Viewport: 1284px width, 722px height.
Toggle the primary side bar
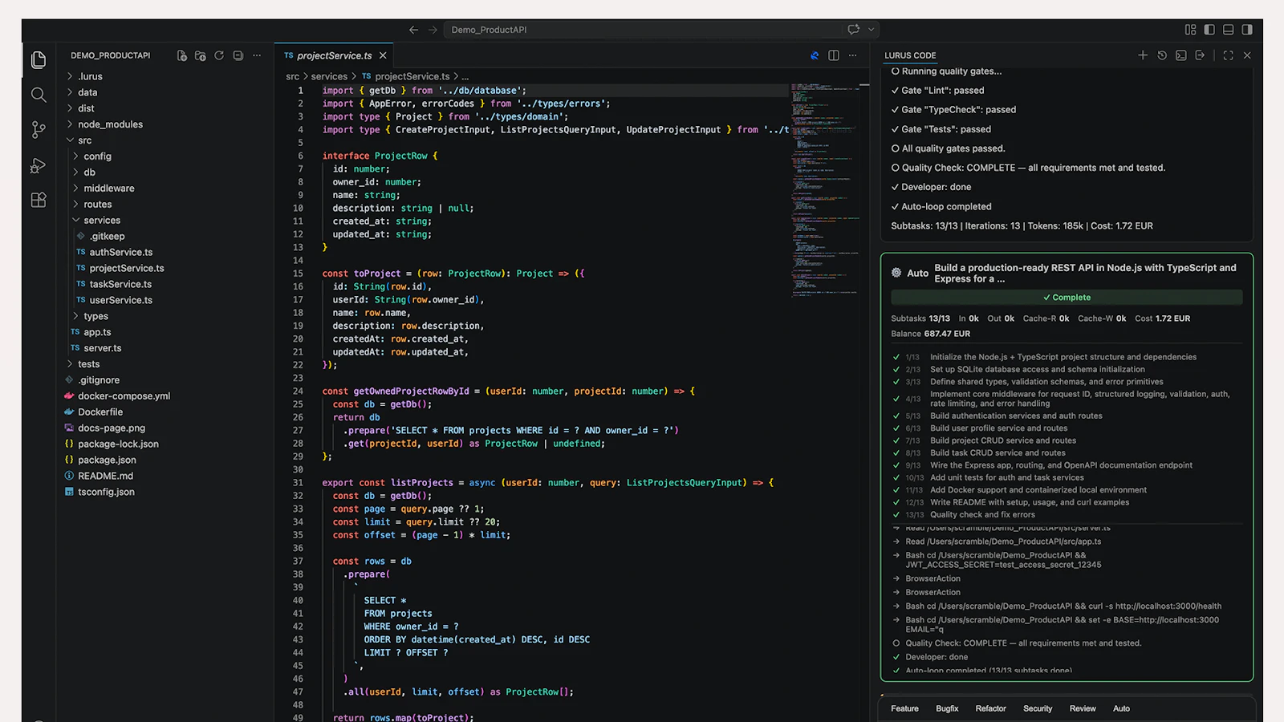point(1209,30)
